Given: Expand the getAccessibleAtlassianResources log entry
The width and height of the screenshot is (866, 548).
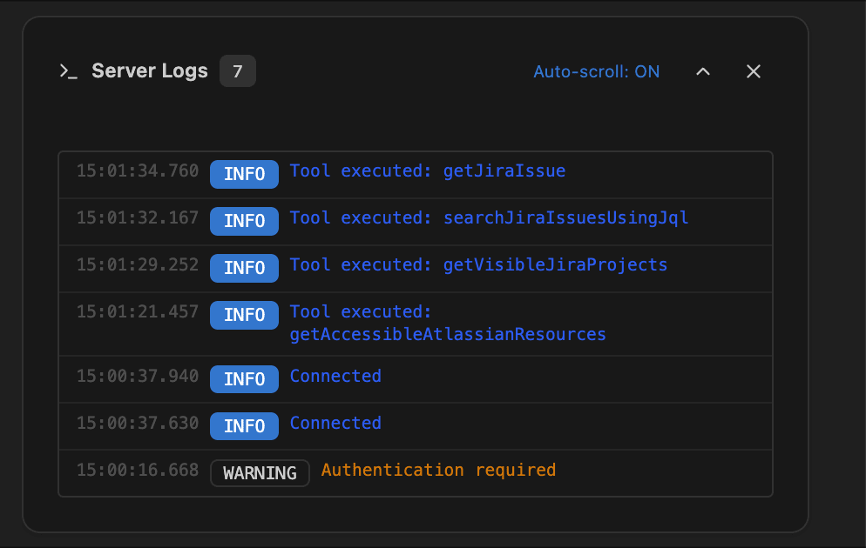Looking at the screenshot, I should tap(448, 323).
